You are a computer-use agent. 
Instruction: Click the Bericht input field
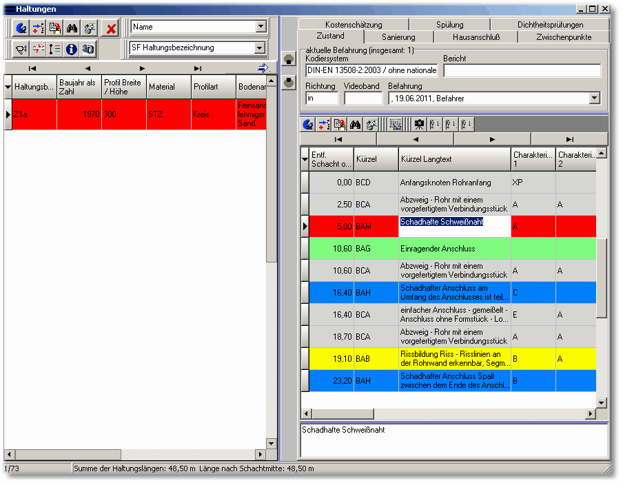click(522, 70)
